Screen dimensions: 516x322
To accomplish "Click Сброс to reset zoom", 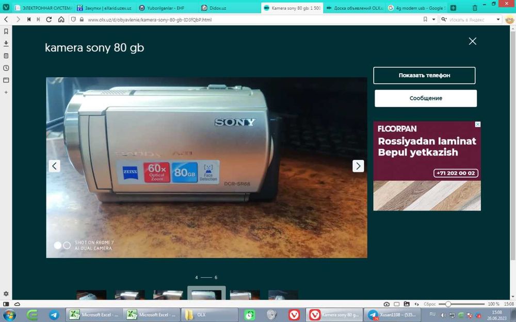I will [429, 304].
